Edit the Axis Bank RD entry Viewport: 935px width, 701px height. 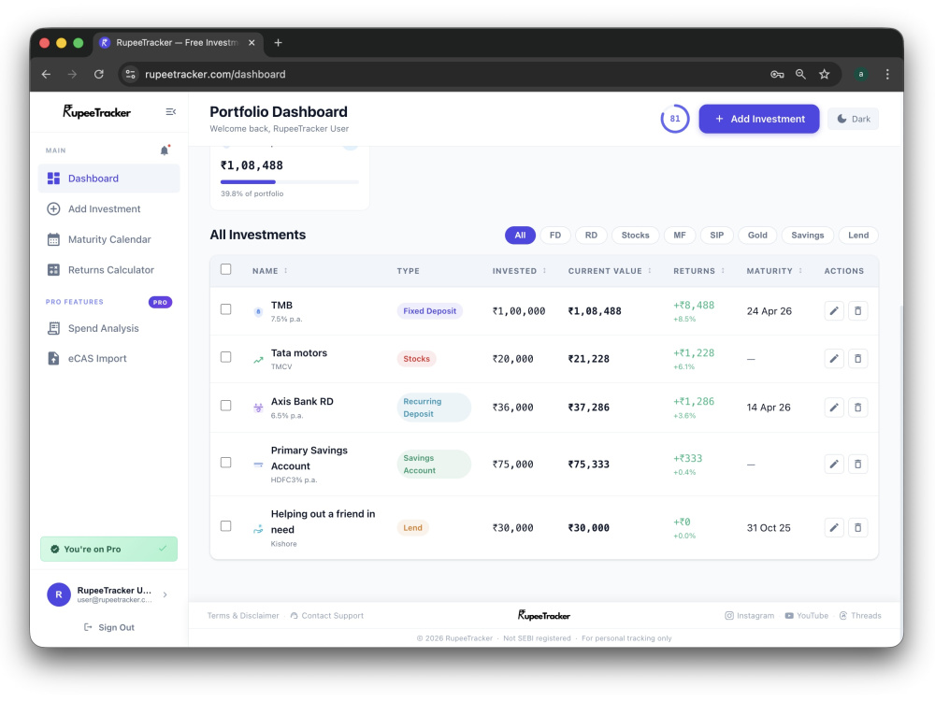pos(834,408)
